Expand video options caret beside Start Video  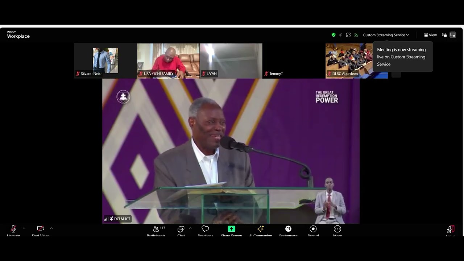51,228
